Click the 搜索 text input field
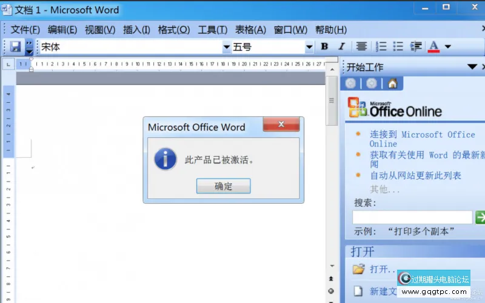 point(412,217)
